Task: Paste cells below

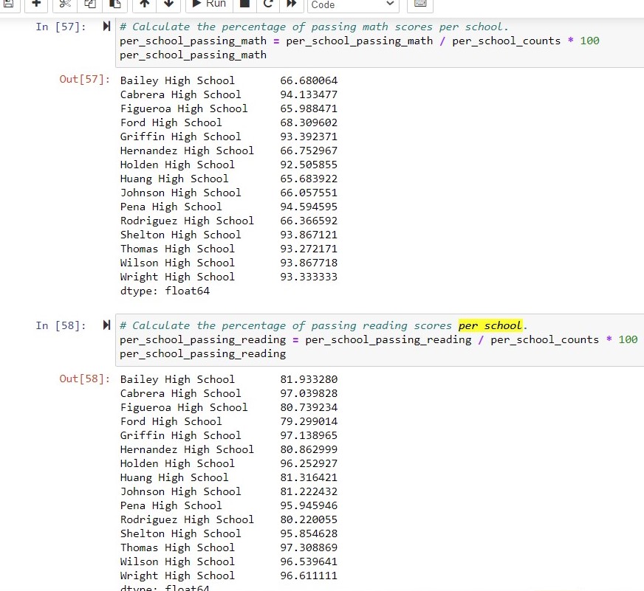Action: [x=114, y=6]
